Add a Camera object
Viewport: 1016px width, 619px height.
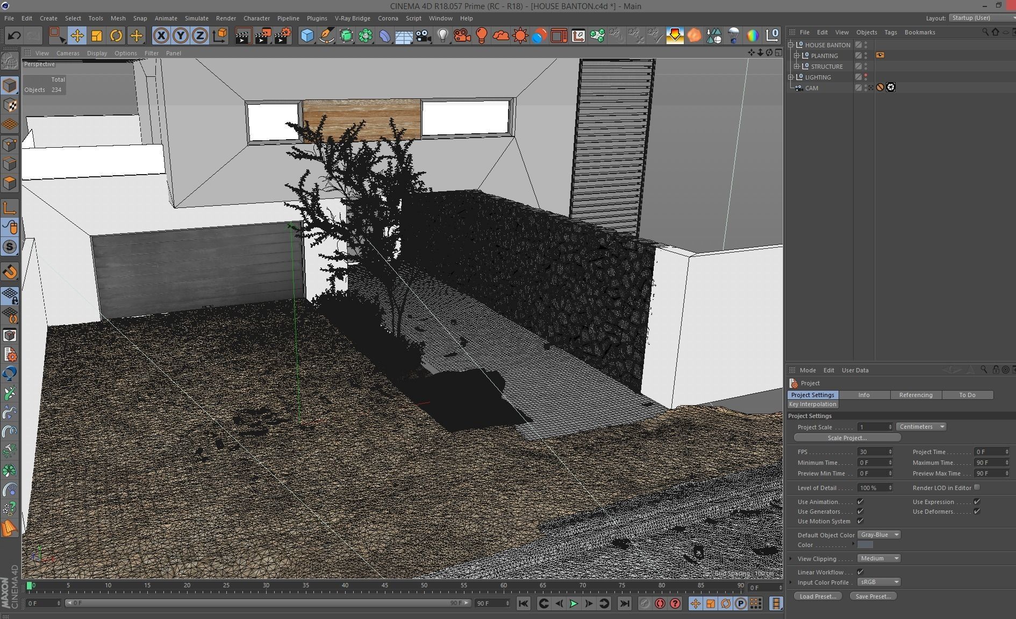click(424, 36)
